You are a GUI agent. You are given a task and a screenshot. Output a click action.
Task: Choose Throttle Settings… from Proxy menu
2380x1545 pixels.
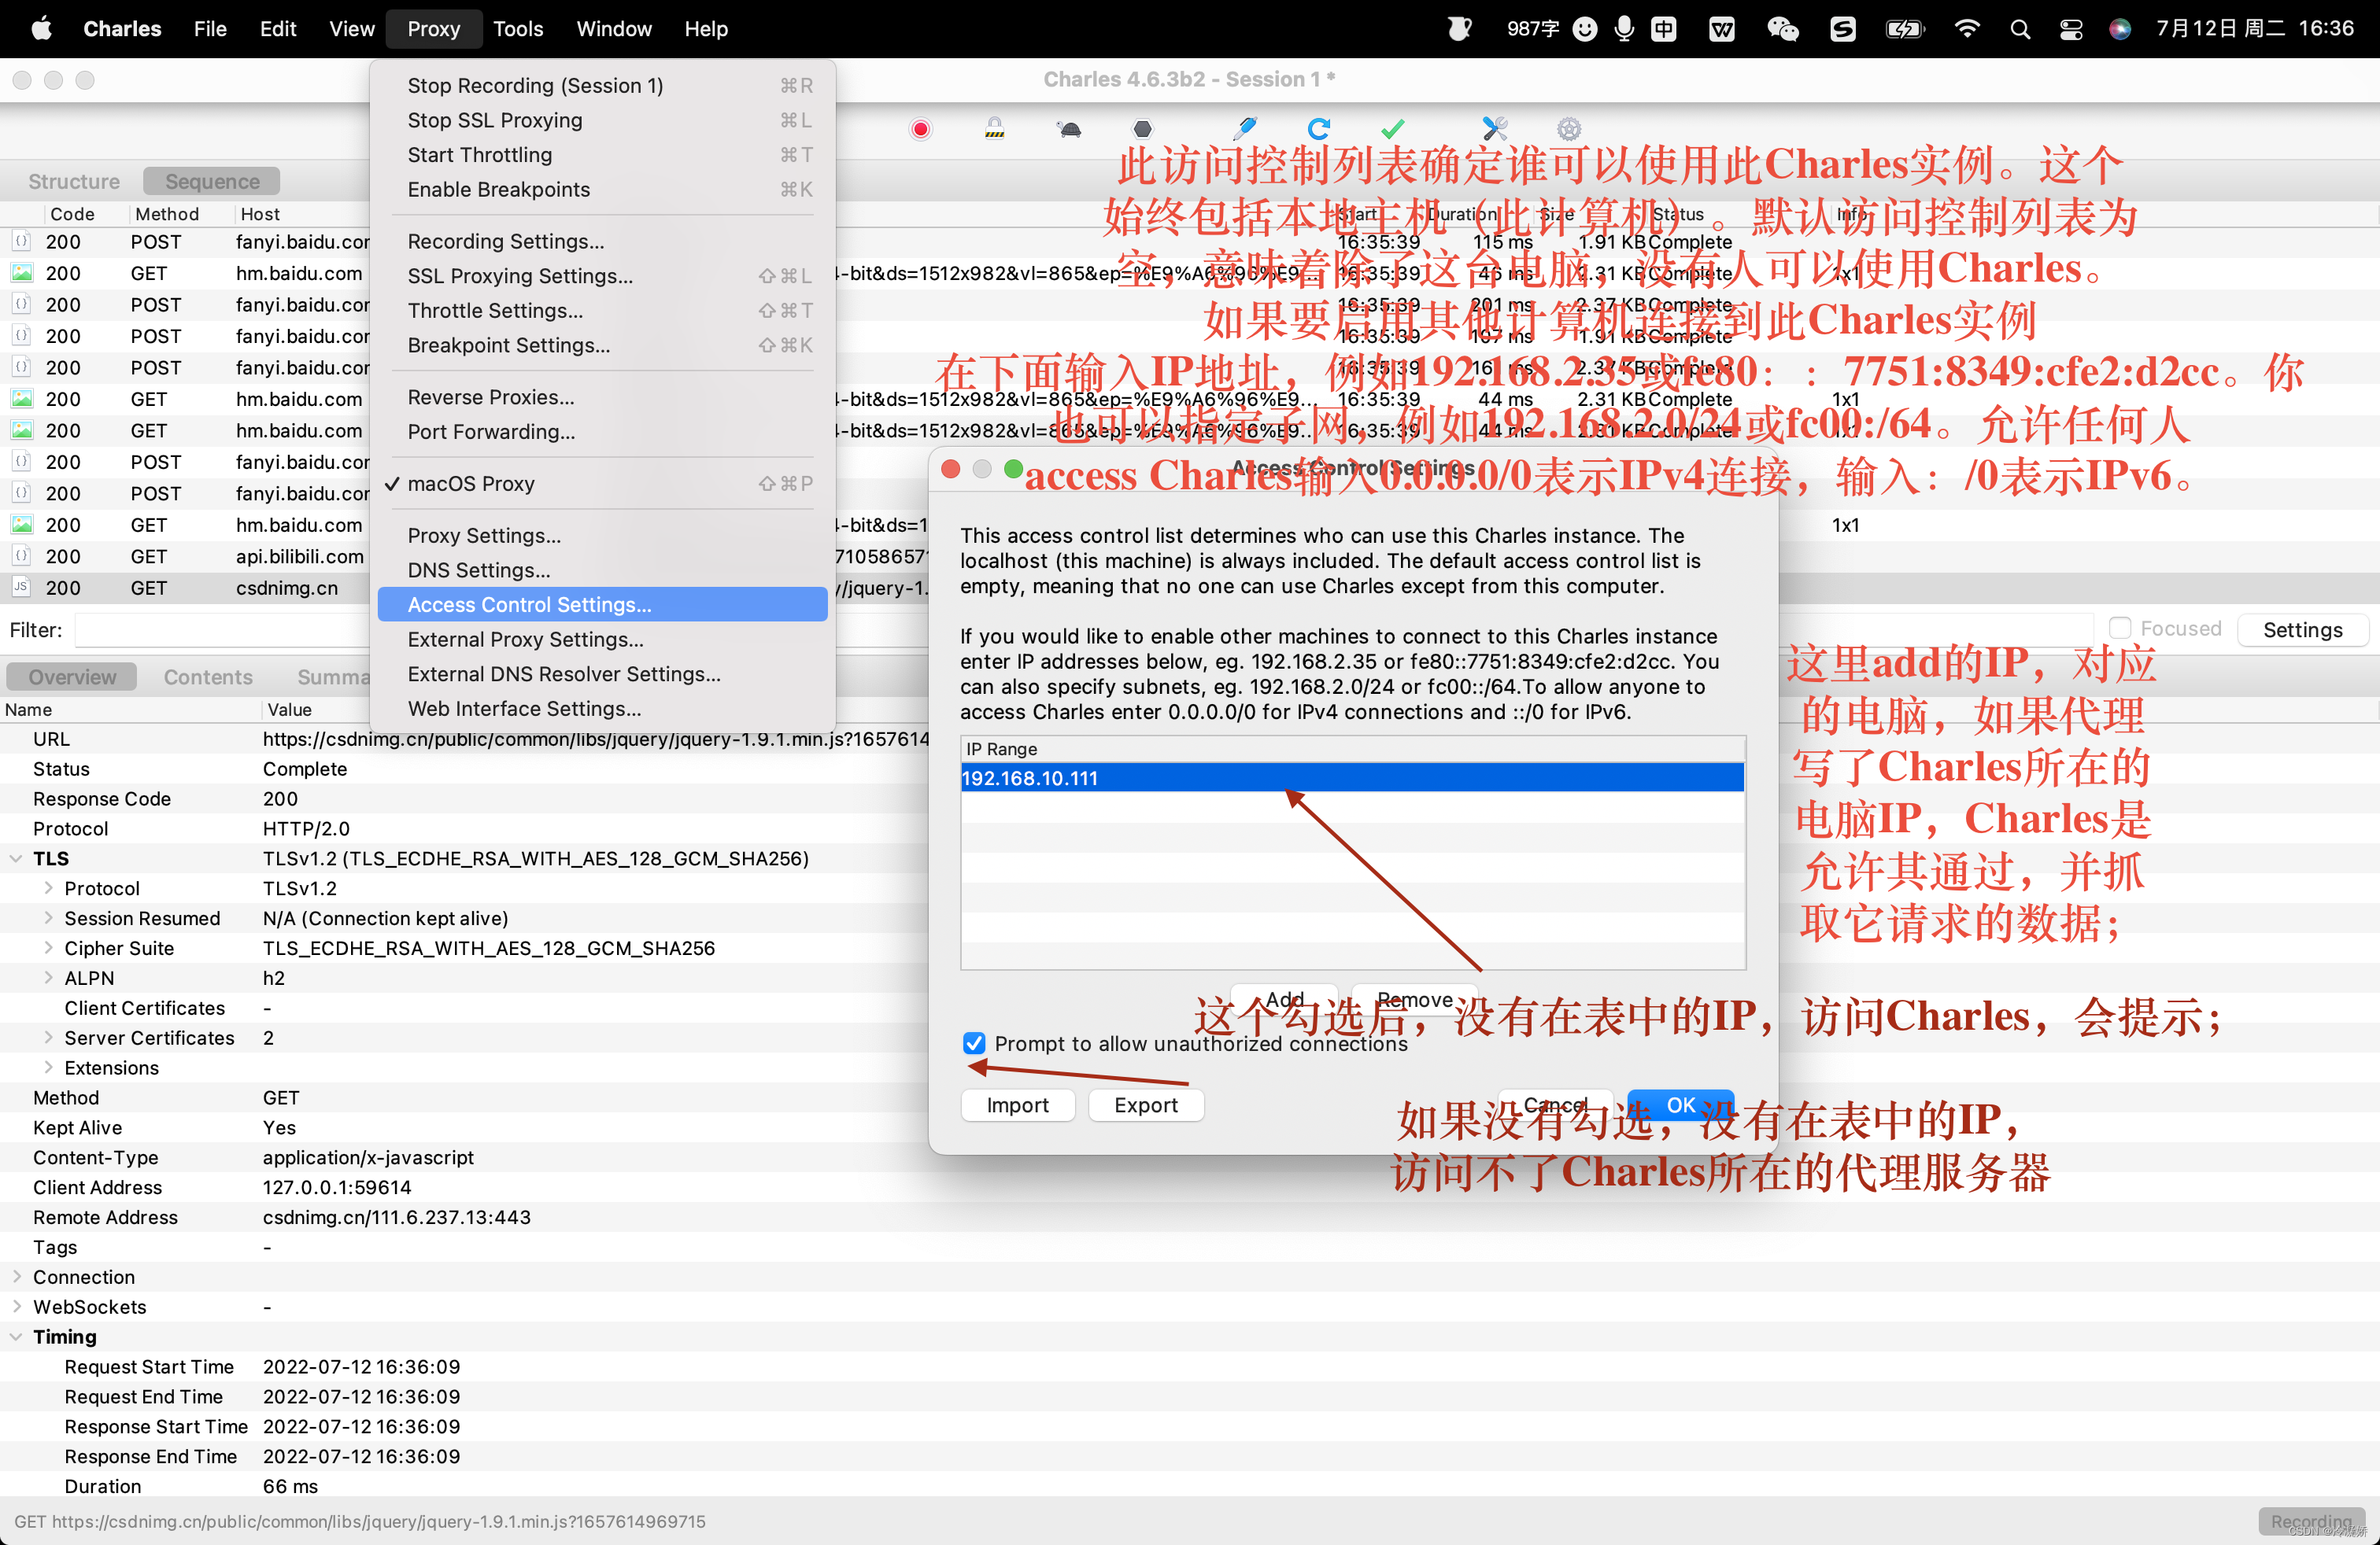(x=602, y=311)
